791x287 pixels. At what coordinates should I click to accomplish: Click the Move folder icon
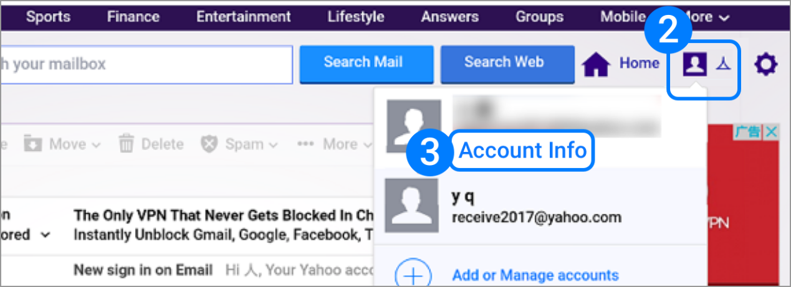coord(32,144)
